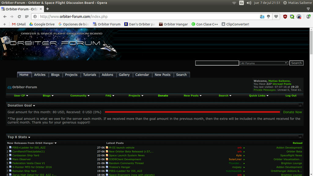This screenshot has width=313, height=176.
Task: Open the Private Messages link
Action: point(264,90)
